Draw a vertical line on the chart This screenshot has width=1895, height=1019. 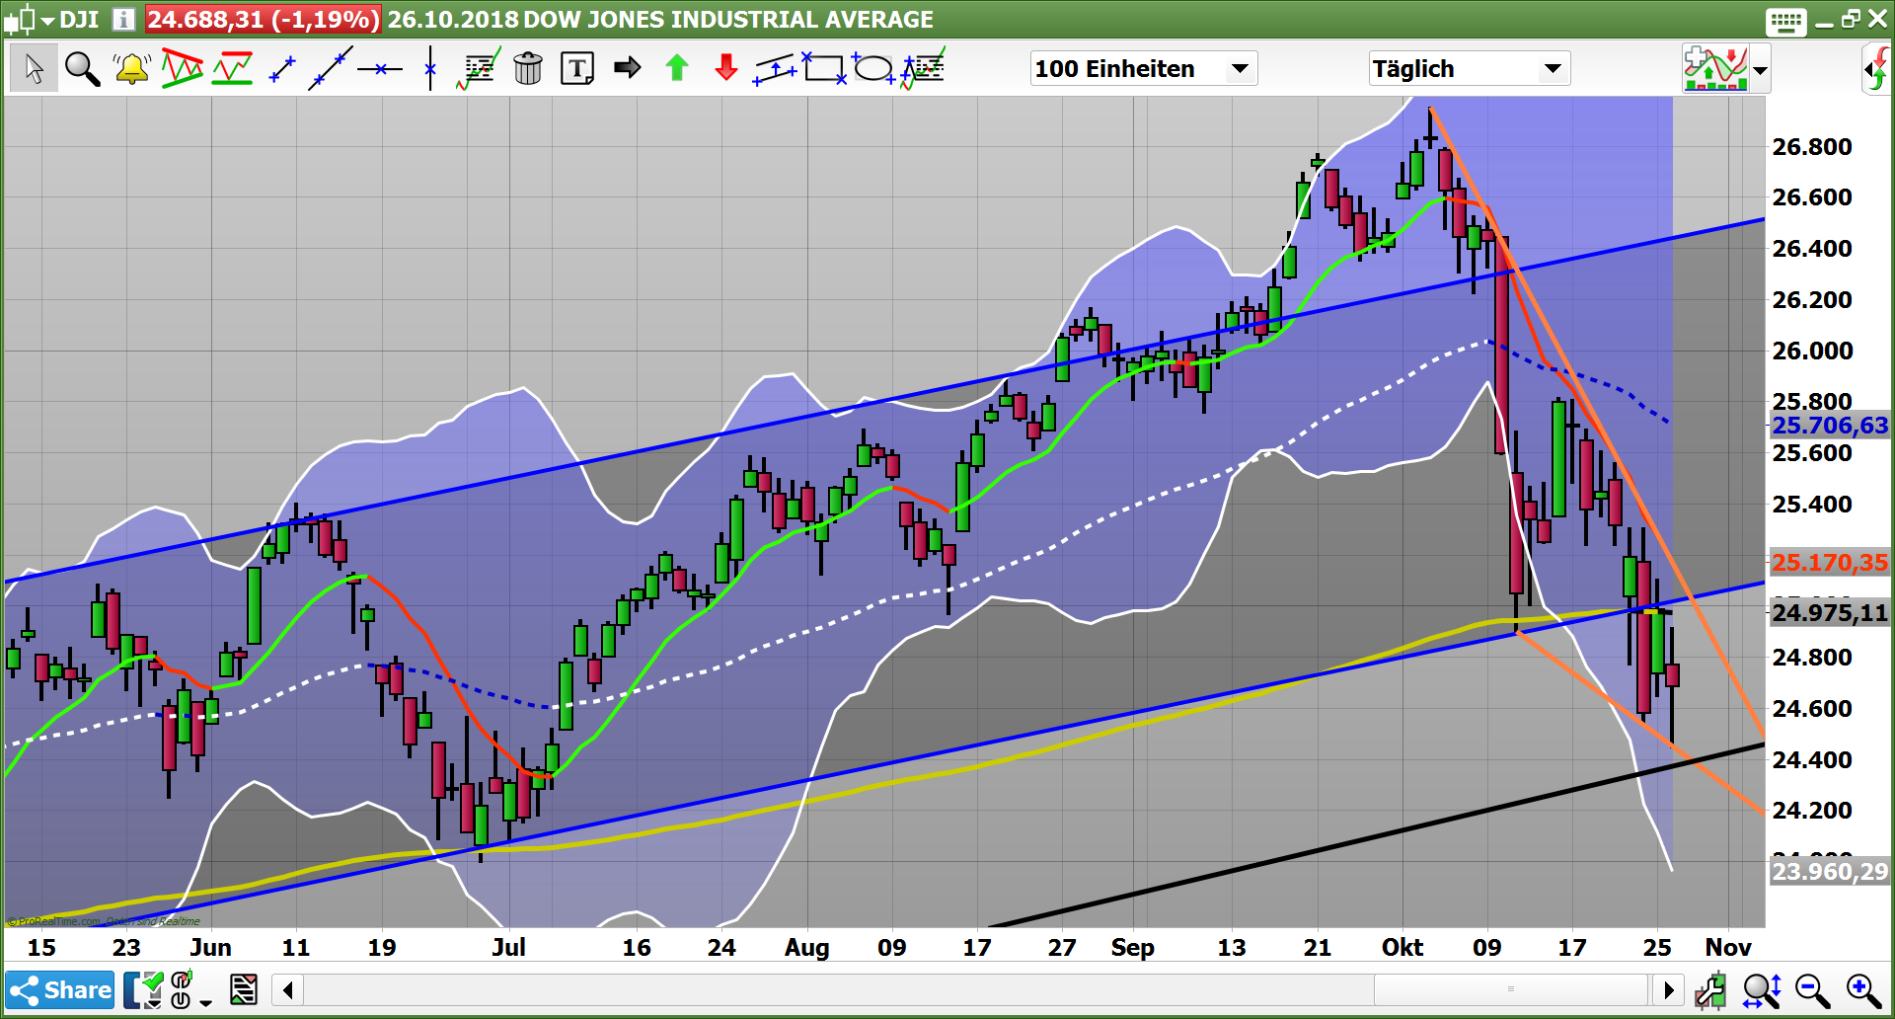(430, 68)
